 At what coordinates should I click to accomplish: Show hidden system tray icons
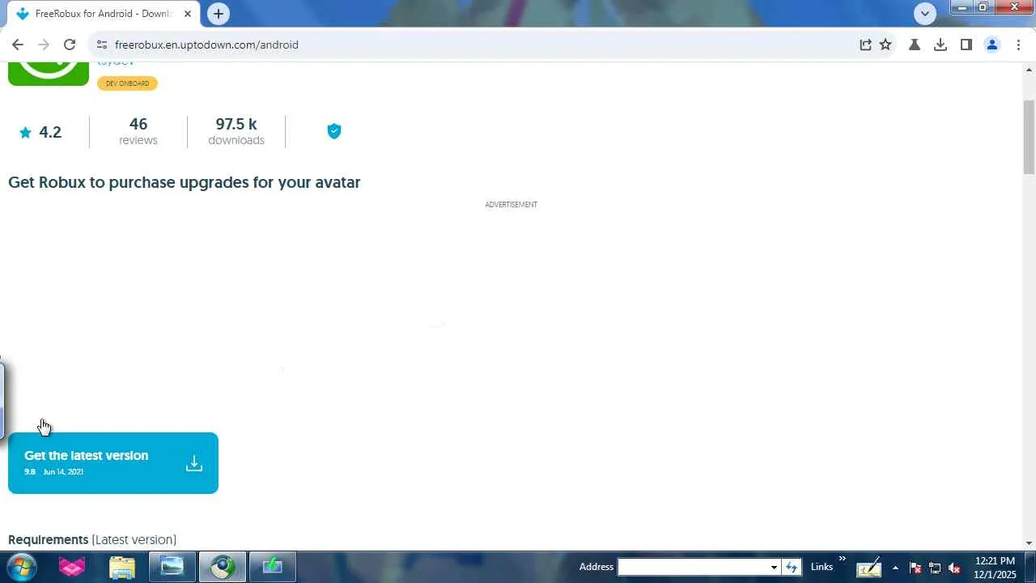click(x=895, y=568)
